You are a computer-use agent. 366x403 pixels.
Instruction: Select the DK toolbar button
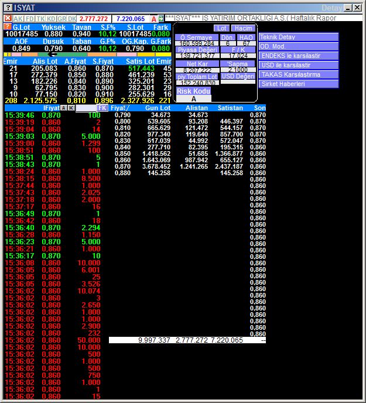(72, 19)
